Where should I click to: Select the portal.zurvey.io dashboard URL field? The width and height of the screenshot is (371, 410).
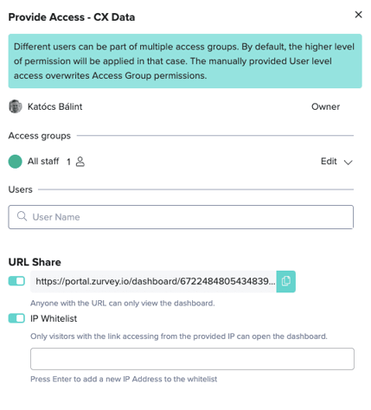tap(153, 281)
